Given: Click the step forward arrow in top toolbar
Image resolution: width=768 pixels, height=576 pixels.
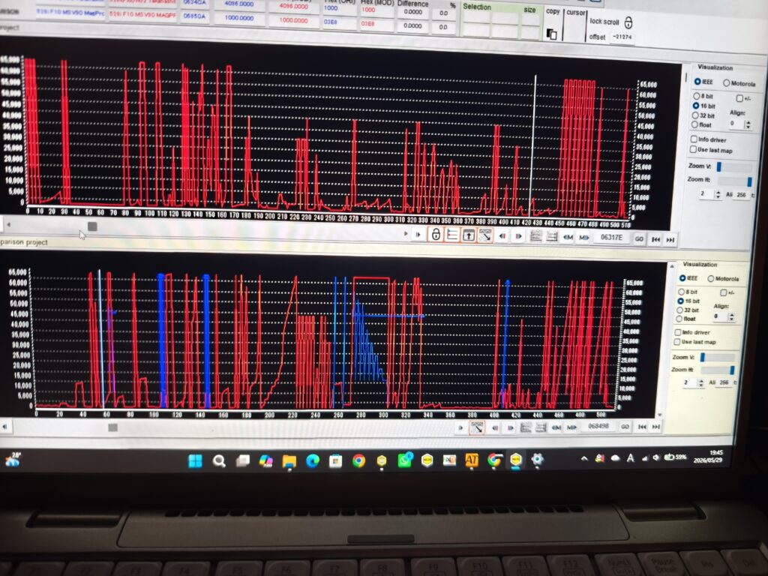Looking at the screenshot, I should pos(418,235).
